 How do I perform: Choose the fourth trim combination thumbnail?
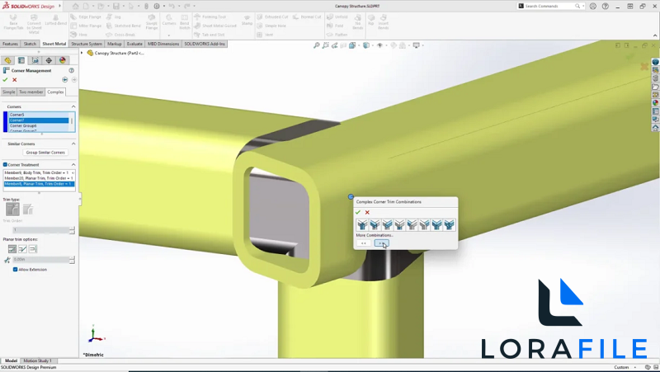tap(399, 224)
